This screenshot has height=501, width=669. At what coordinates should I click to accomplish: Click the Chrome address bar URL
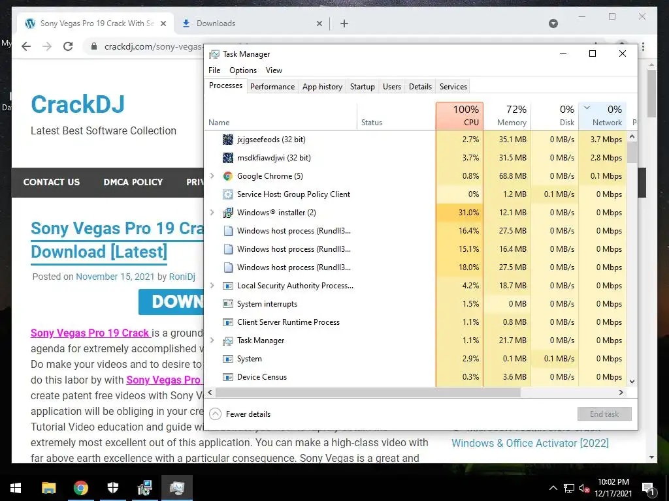pyautogui.click(x=153, y=46)
